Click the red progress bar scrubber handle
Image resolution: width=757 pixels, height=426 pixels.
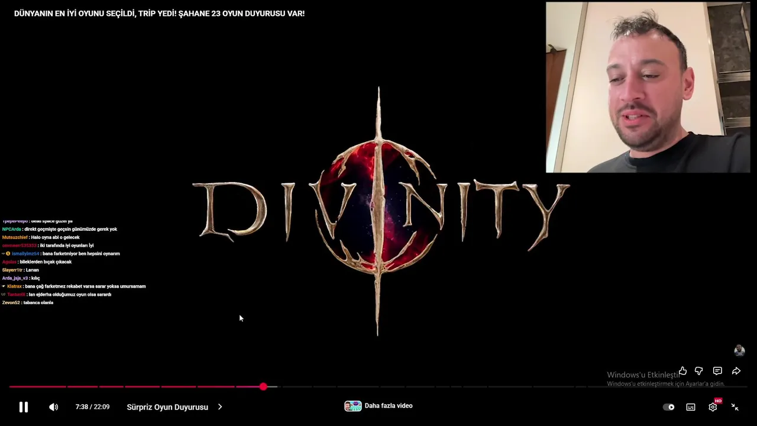coord(263,386)
